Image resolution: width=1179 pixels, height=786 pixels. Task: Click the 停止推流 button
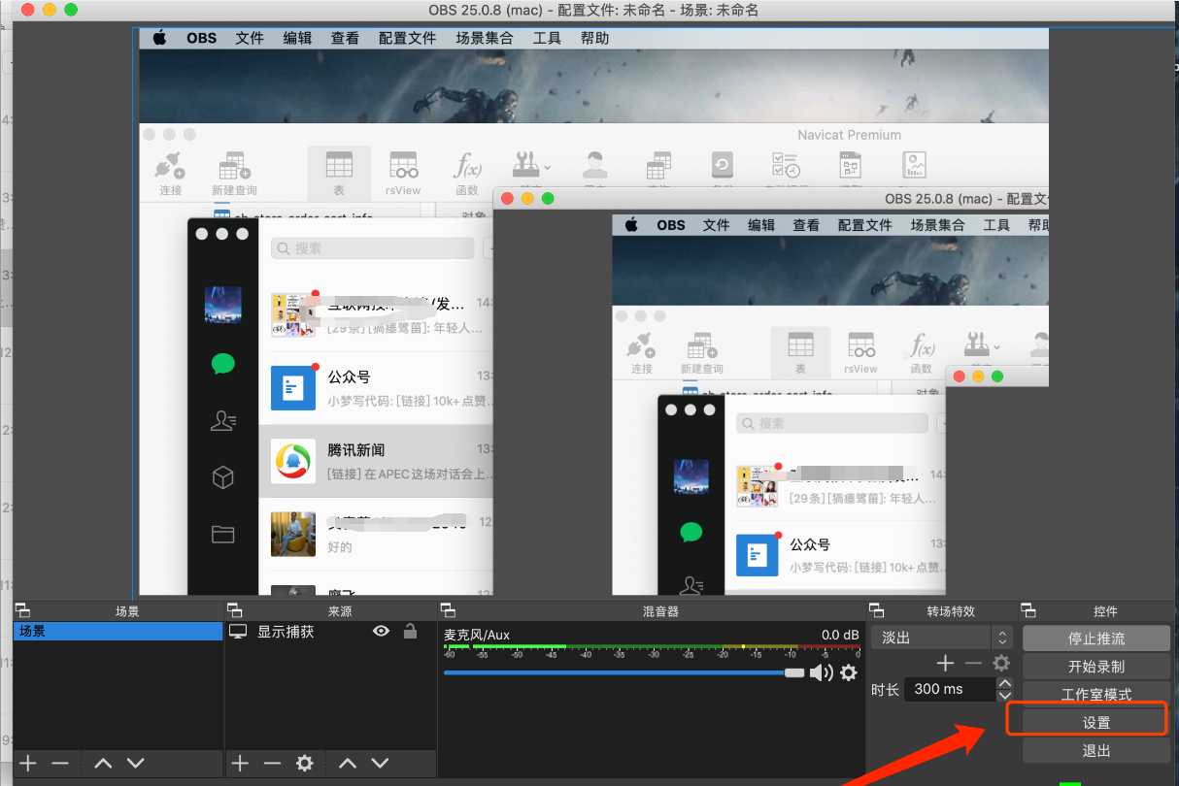[1096, 639]
